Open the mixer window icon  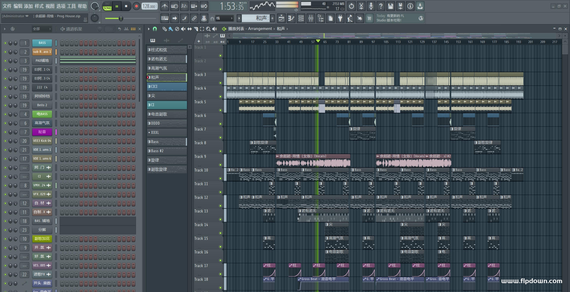[311, 18]
